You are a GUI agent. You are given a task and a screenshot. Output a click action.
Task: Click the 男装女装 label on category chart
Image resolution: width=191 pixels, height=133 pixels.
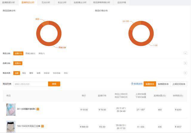[62, 47]
